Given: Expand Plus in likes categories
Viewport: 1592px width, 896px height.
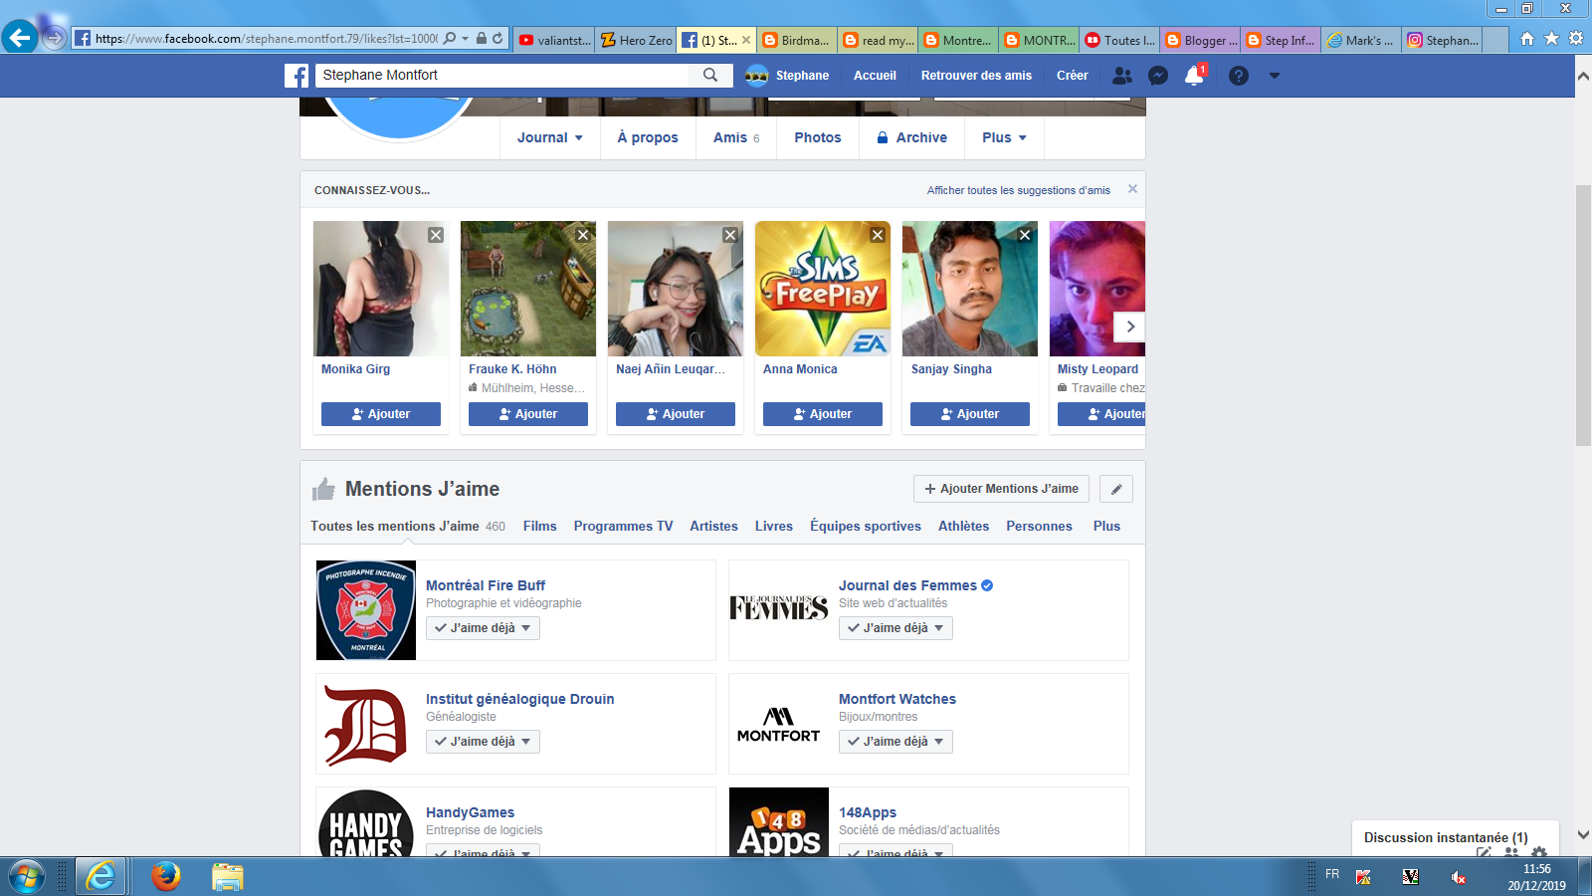Looking at the screenshot, I should 1106,526.
